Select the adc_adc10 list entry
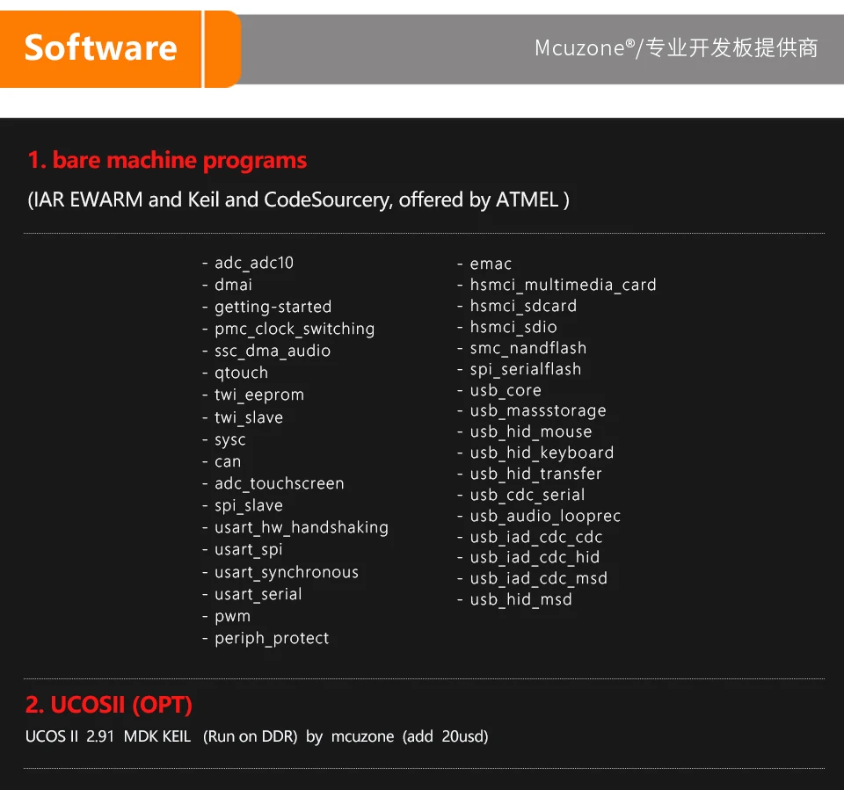The width and height of the screenshot is (844, 790). click(x=253, y=263)
